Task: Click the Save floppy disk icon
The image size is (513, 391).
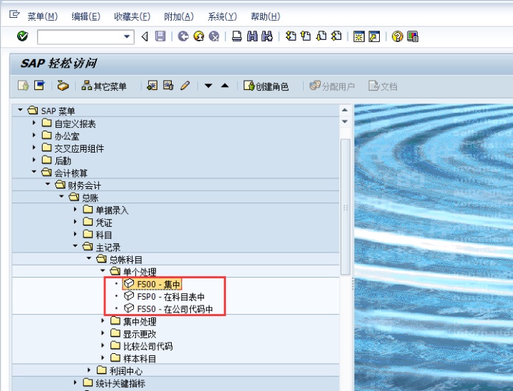Action: pos(160,36)
